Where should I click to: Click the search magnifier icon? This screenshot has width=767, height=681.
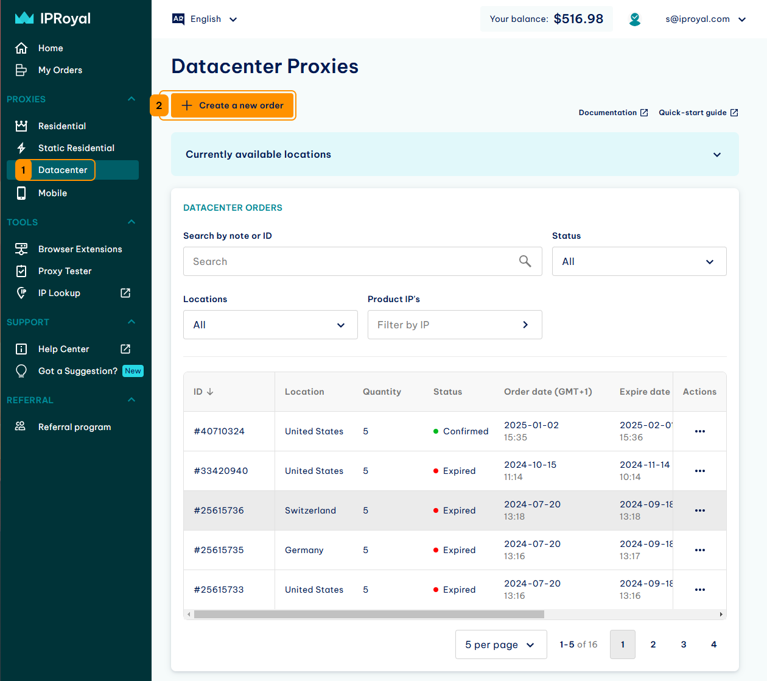(x=525, y=261)
